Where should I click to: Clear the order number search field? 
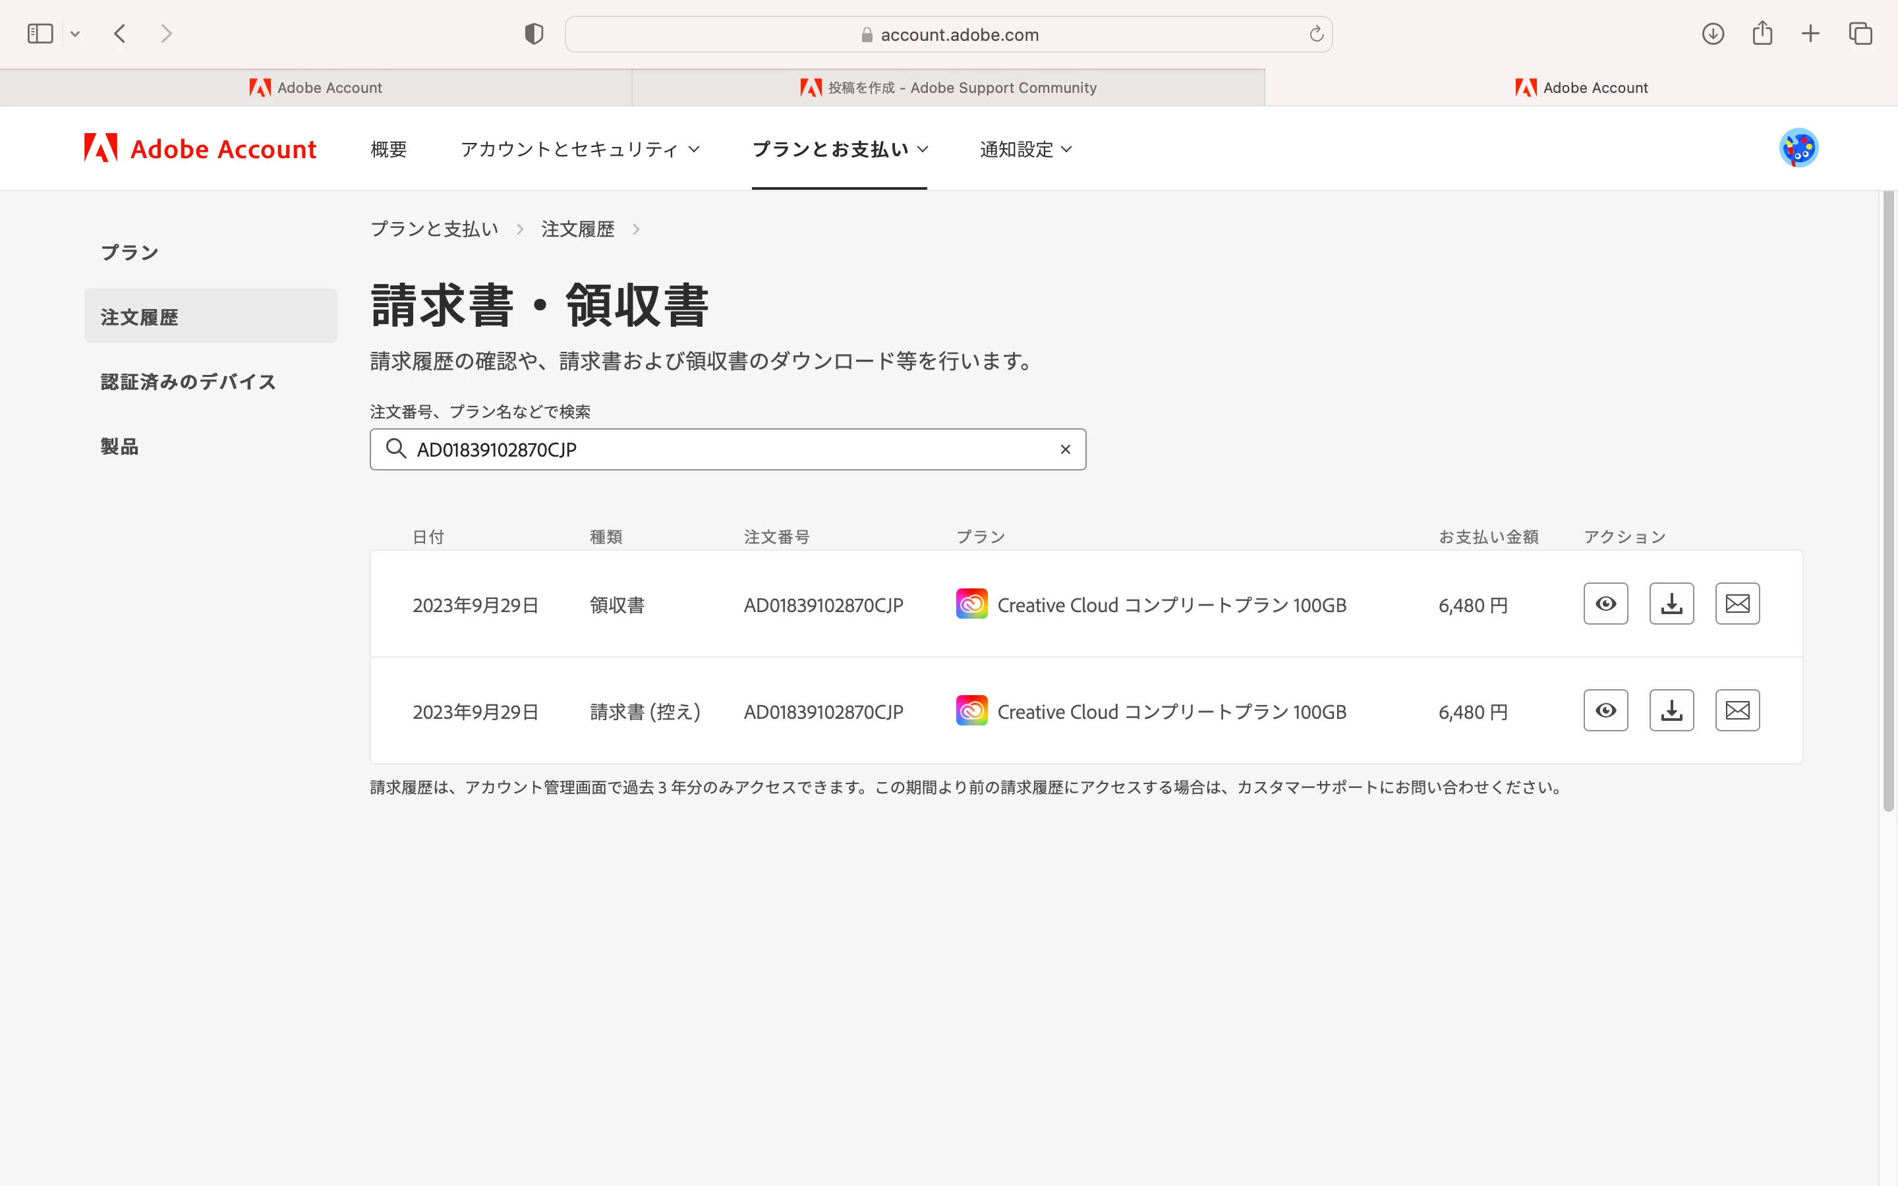pyautogui.click(x=1065, y=449)
